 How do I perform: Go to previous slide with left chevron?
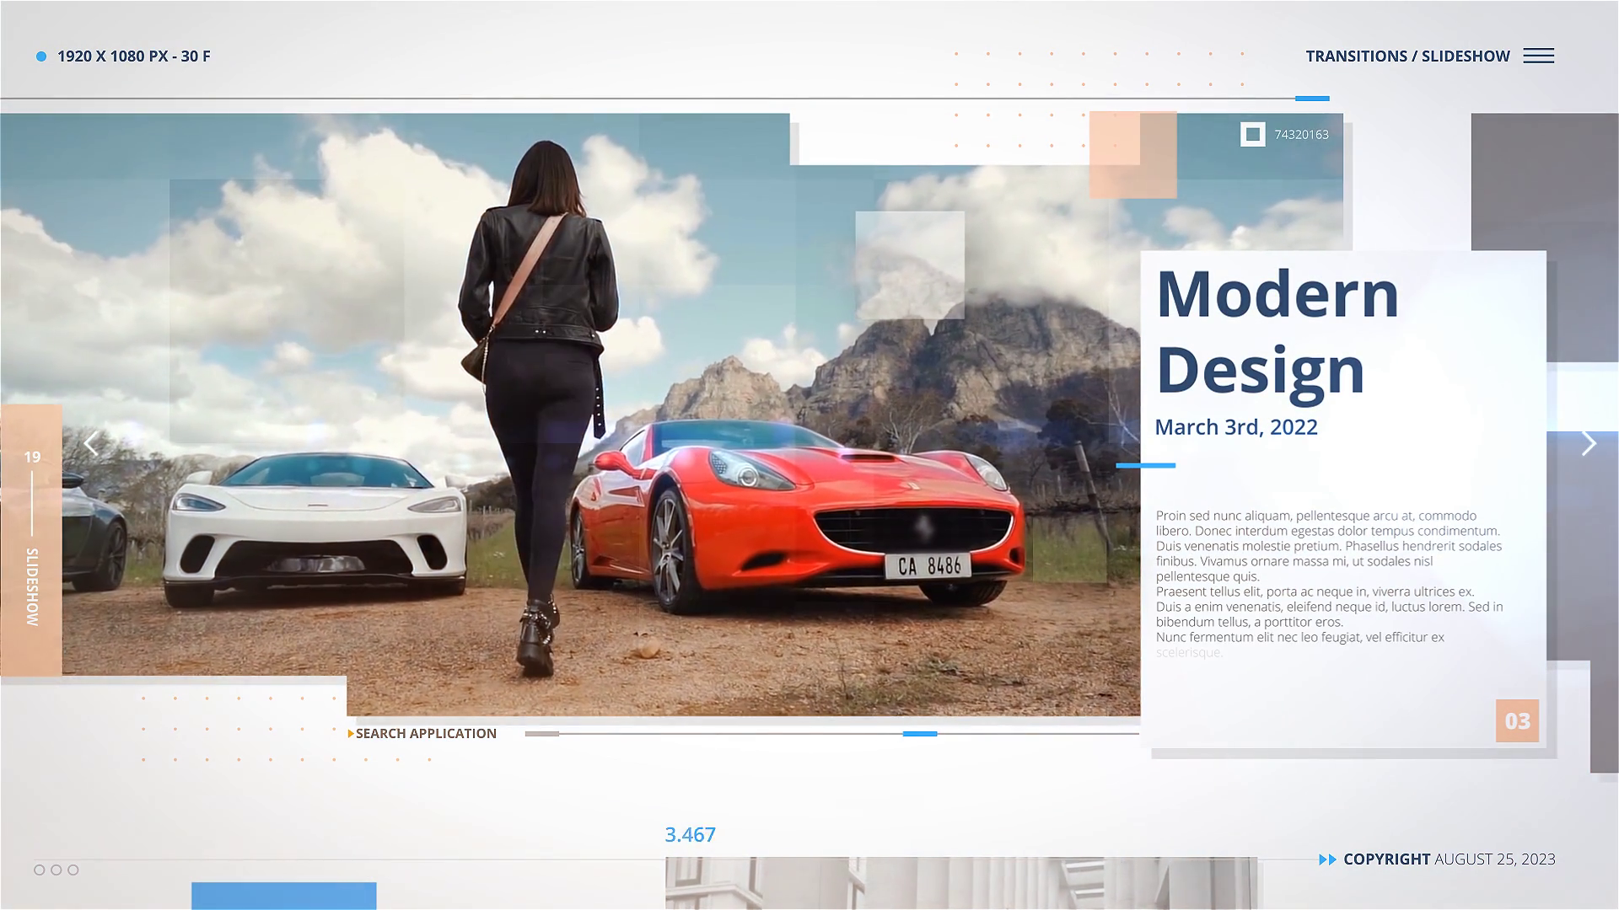click(91, 443)
